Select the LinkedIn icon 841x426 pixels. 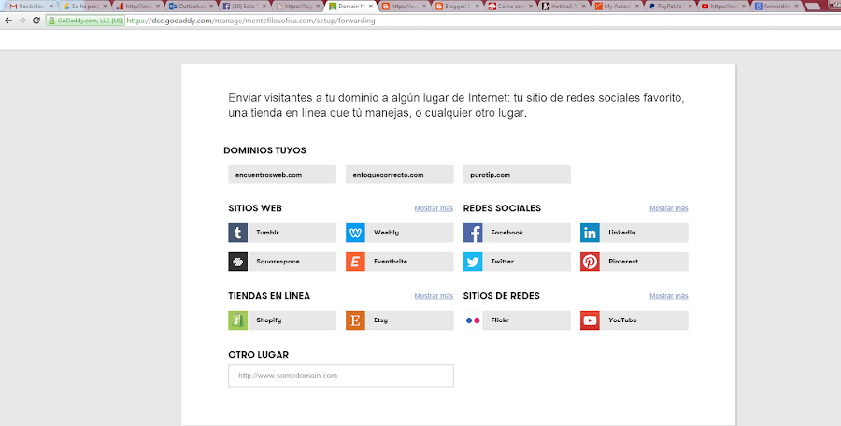tap(590, 233)
